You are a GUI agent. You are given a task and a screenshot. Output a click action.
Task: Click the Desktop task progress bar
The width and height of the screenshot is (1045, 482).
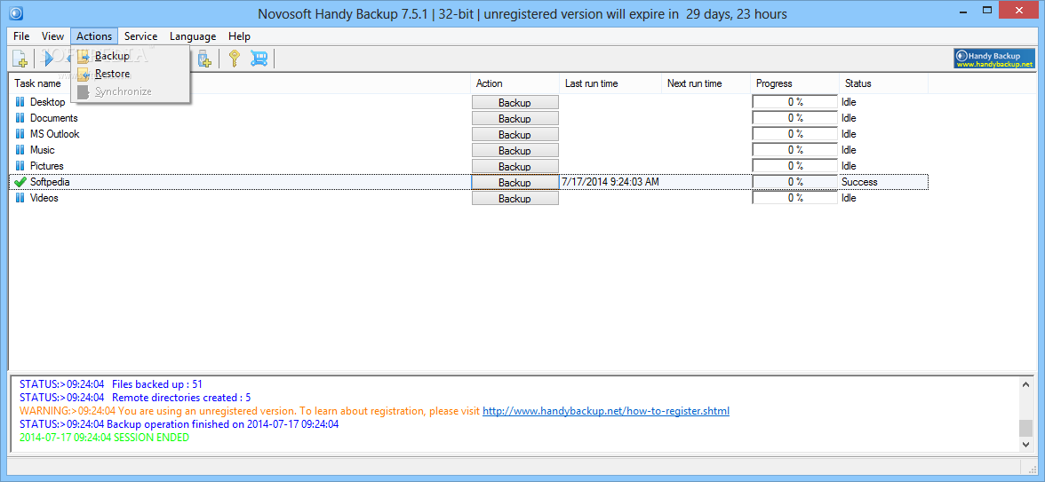pos(795,102)
